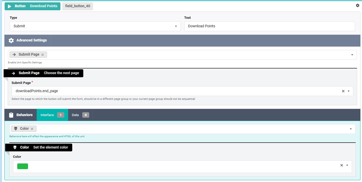Remove the Submit Page tag
The width and height of the screenshot is (362, 182).
pos(43,55)
